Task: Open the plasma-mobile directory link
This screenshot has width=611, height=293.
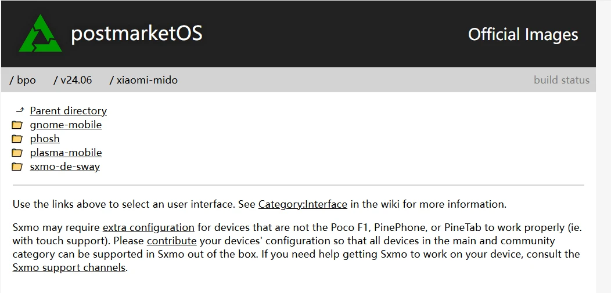Action: pyautogui.click(x=66, y=153)
